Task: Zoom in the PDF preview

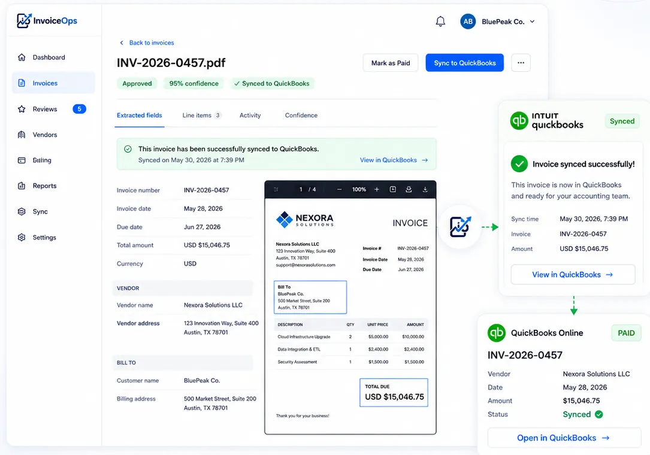Action: coord(376,189)
